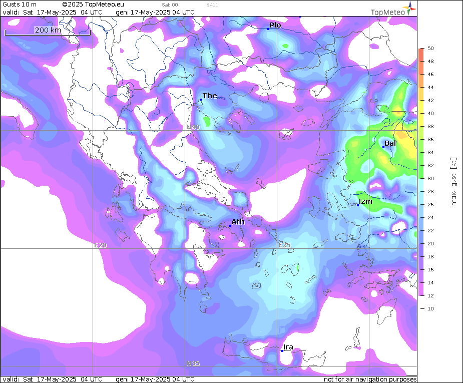Click the "max. gust [kt]" legend caption
The width and height of the screenshot is (463, 383).
coord(453,182)
